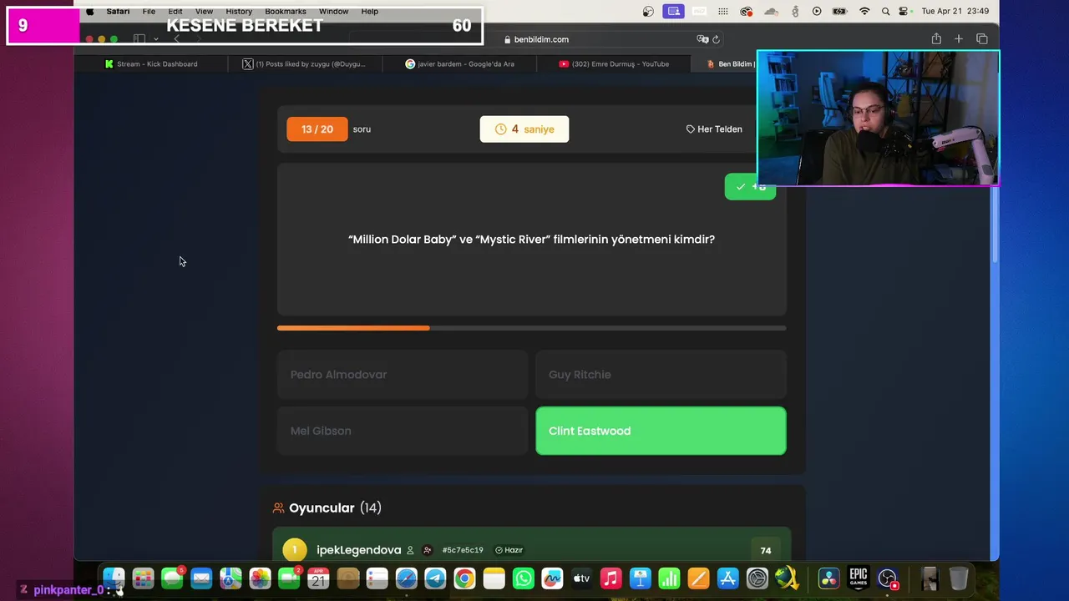Show Safari tab overview icon
The image size is (1069, 601).
(x=982, y=39)
